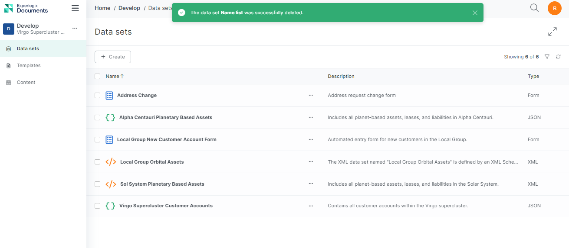The width and height of the screenshot is (569, 248).
Task: Open the Content sidebar section
Action: (x=26, y=82)
